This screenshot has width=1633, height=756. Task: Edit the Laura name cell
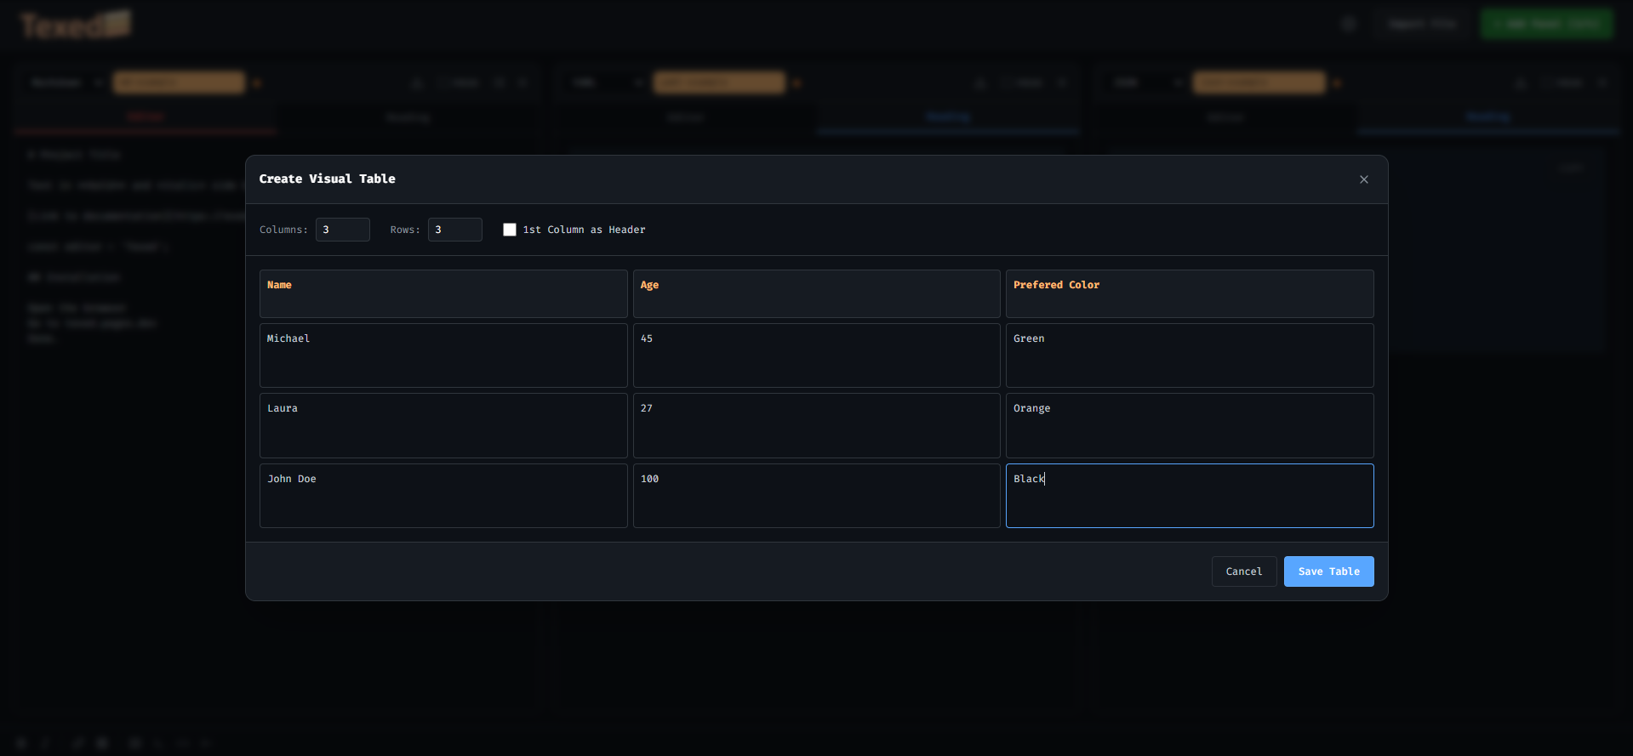(443, 425)
